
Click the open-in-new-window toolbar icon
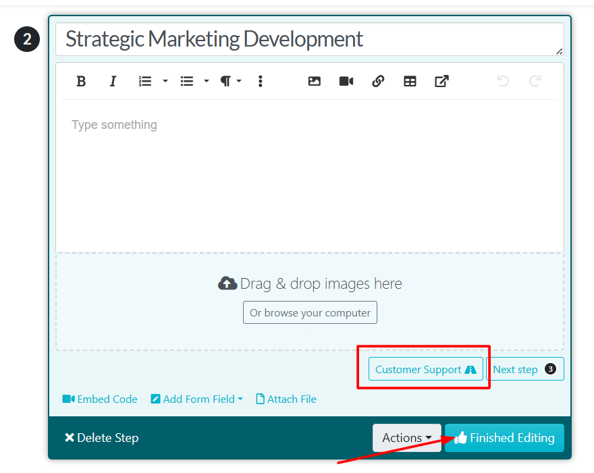[x=441, y=82]
